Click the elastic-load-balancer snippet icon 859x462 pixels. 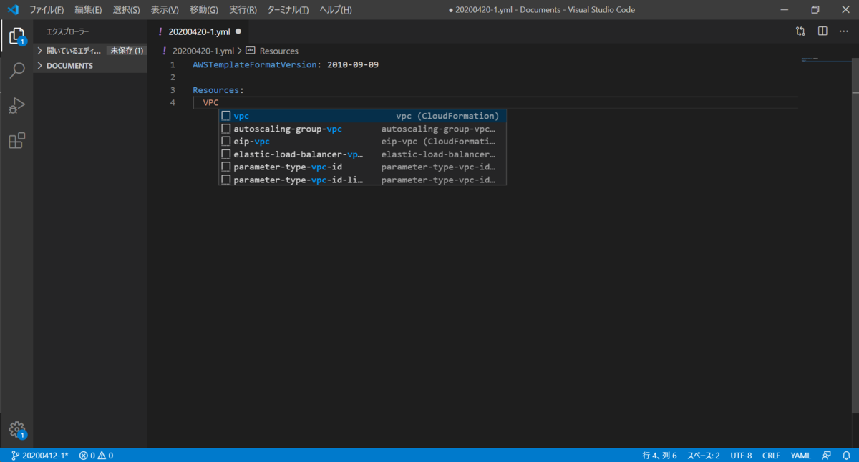[225, 154]
